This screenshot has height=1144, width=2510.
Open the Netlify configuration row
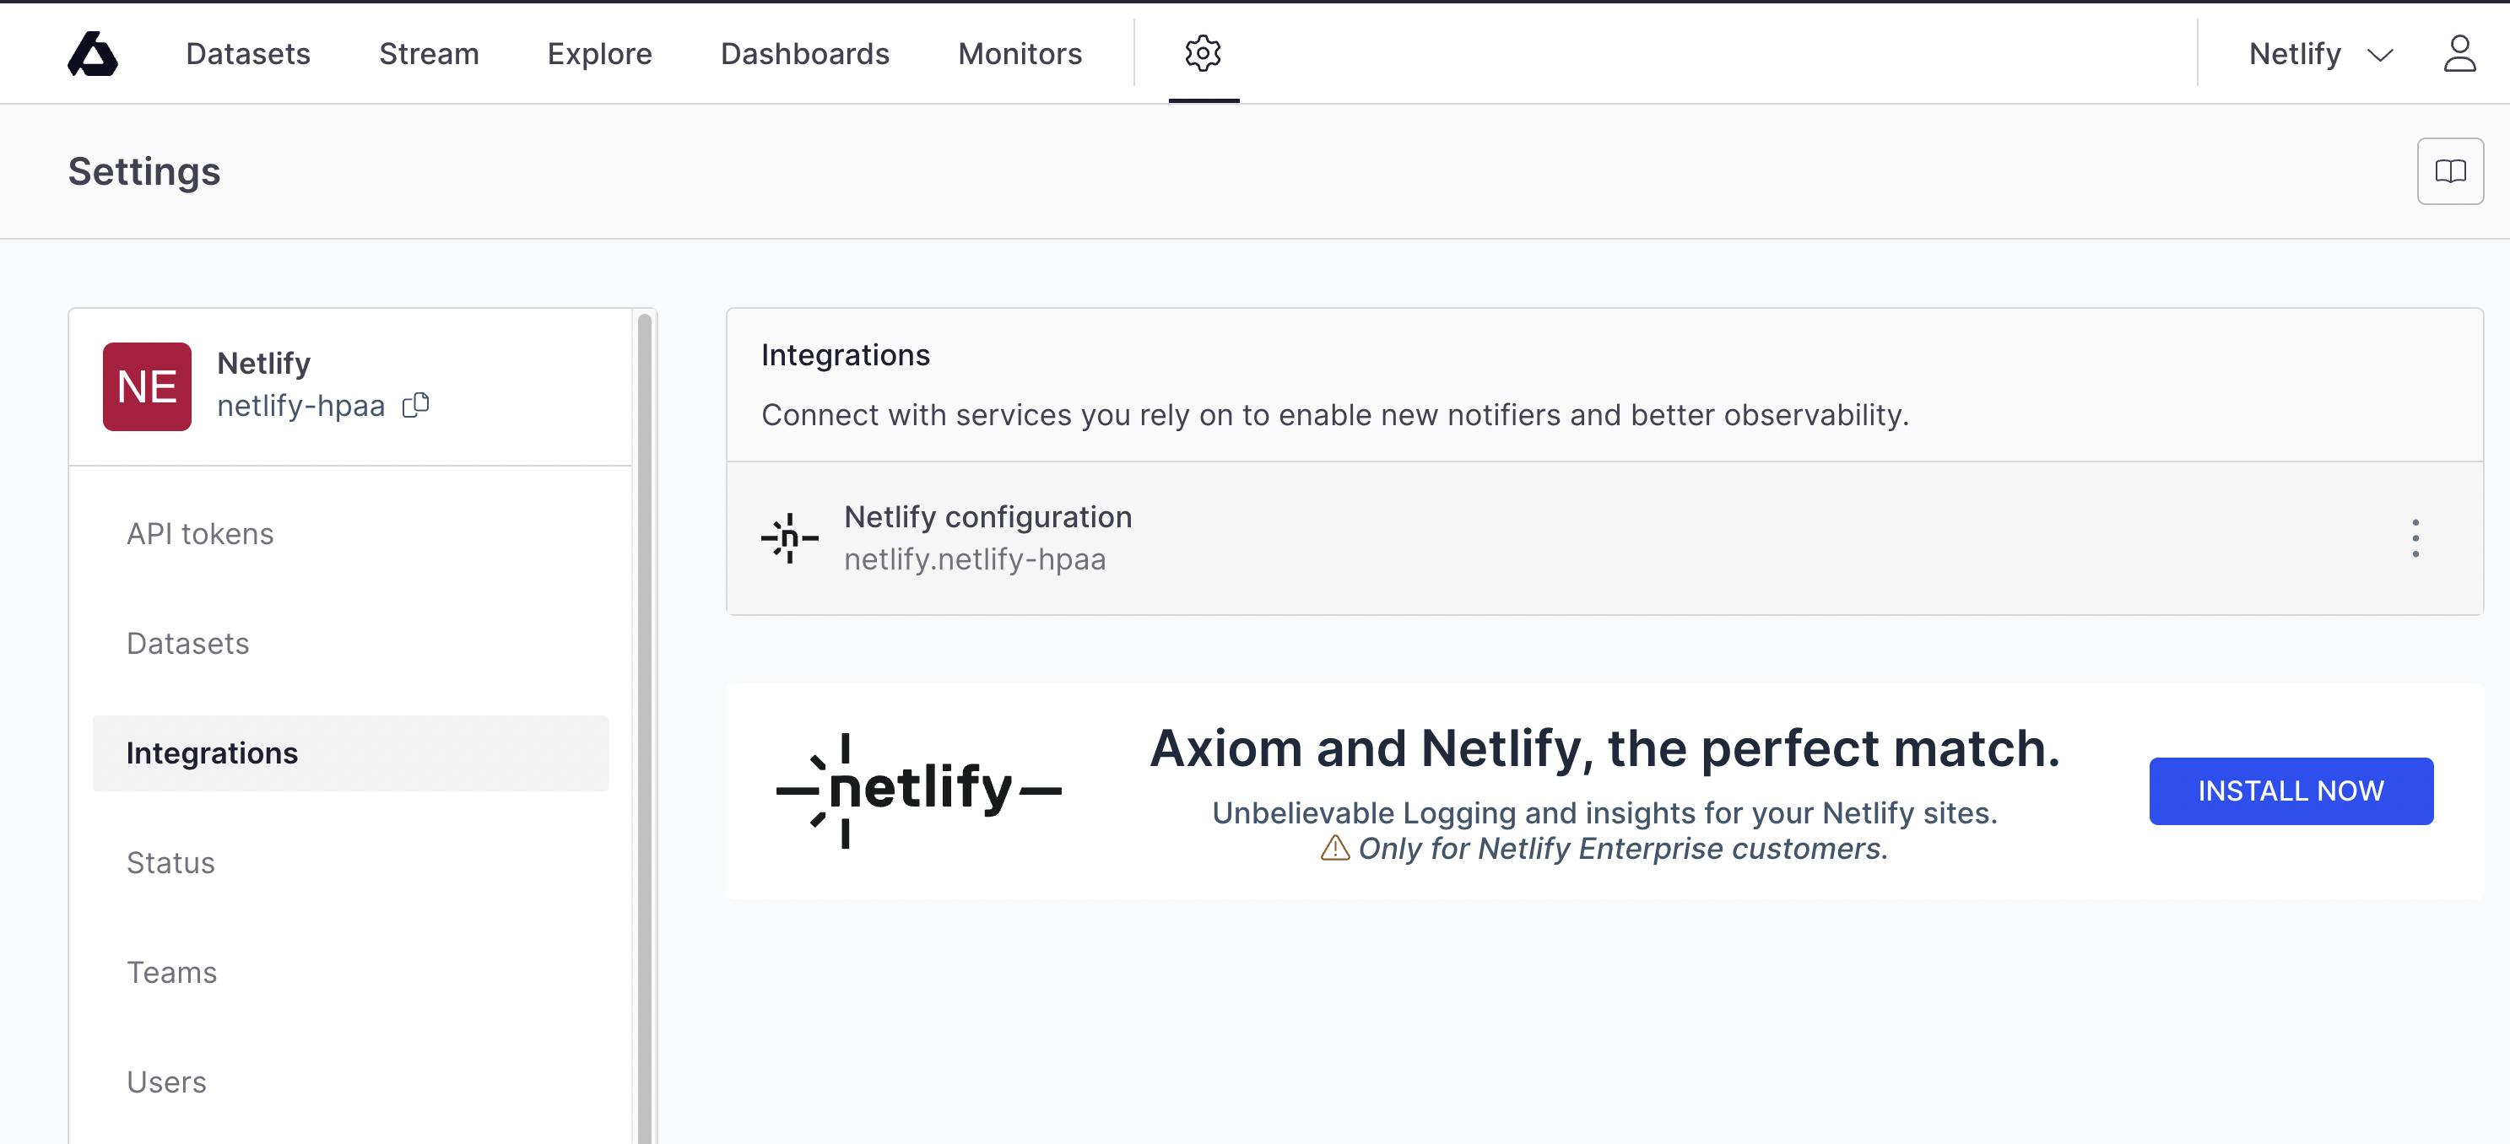coord(1462,537)
